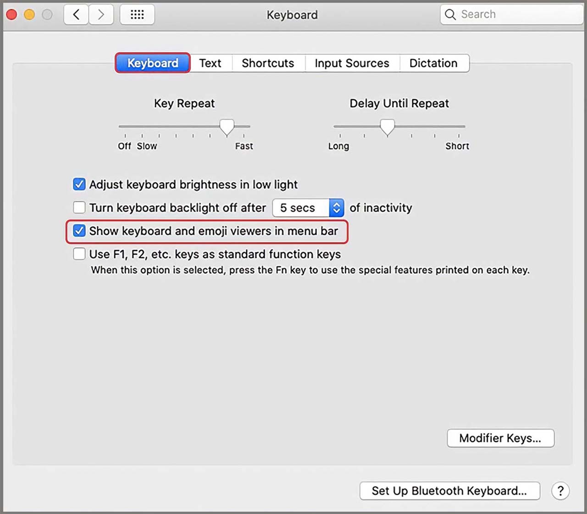
Task: Click the magnifying glass search icon
Action: point(450,14)
